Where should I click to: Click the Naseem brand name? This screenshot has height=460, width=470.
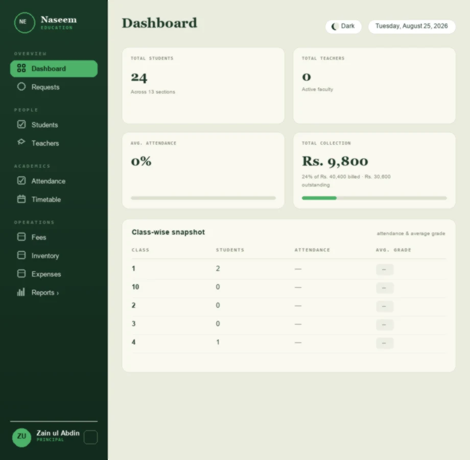58,20
